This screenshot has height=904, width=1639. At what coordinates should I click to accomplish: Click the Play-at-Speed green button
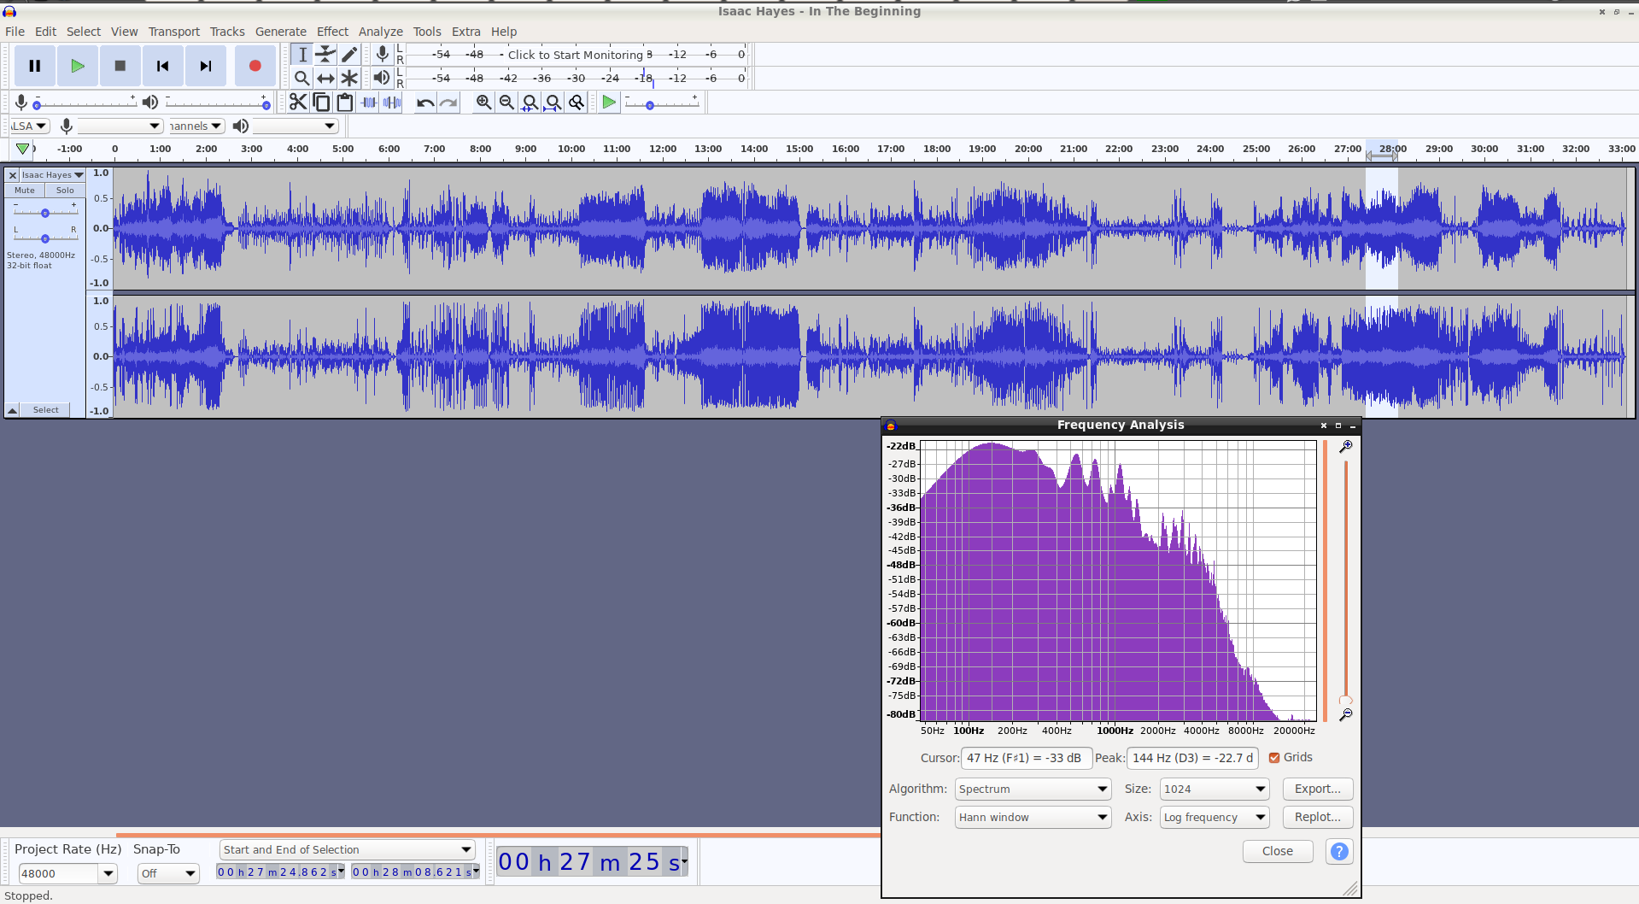(x=609, y=103)
